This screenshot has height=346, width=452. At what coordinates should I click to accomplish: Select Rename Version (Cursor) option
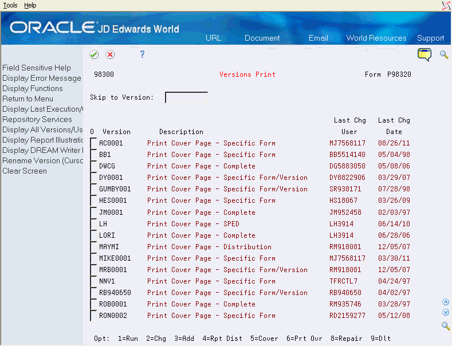click(x=42, y=160)
